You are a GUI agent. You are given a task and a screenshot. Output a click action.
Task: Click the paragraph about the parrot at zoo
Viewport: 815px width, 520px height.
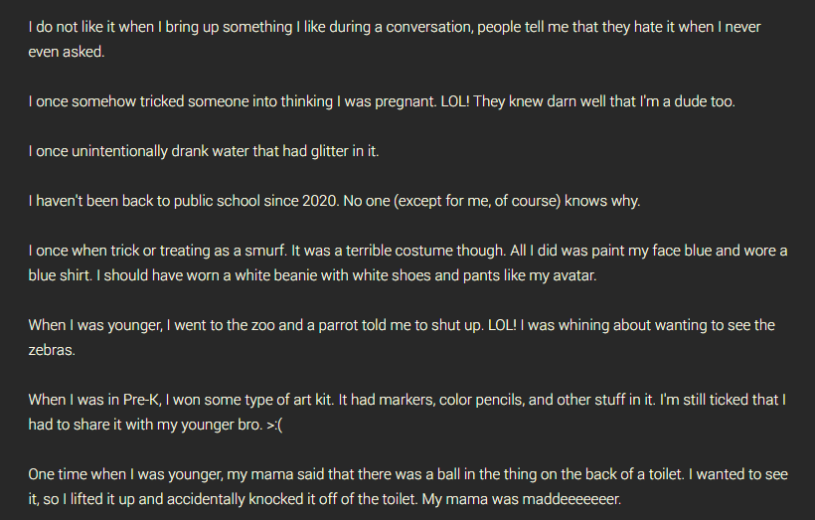pos(402,337)
